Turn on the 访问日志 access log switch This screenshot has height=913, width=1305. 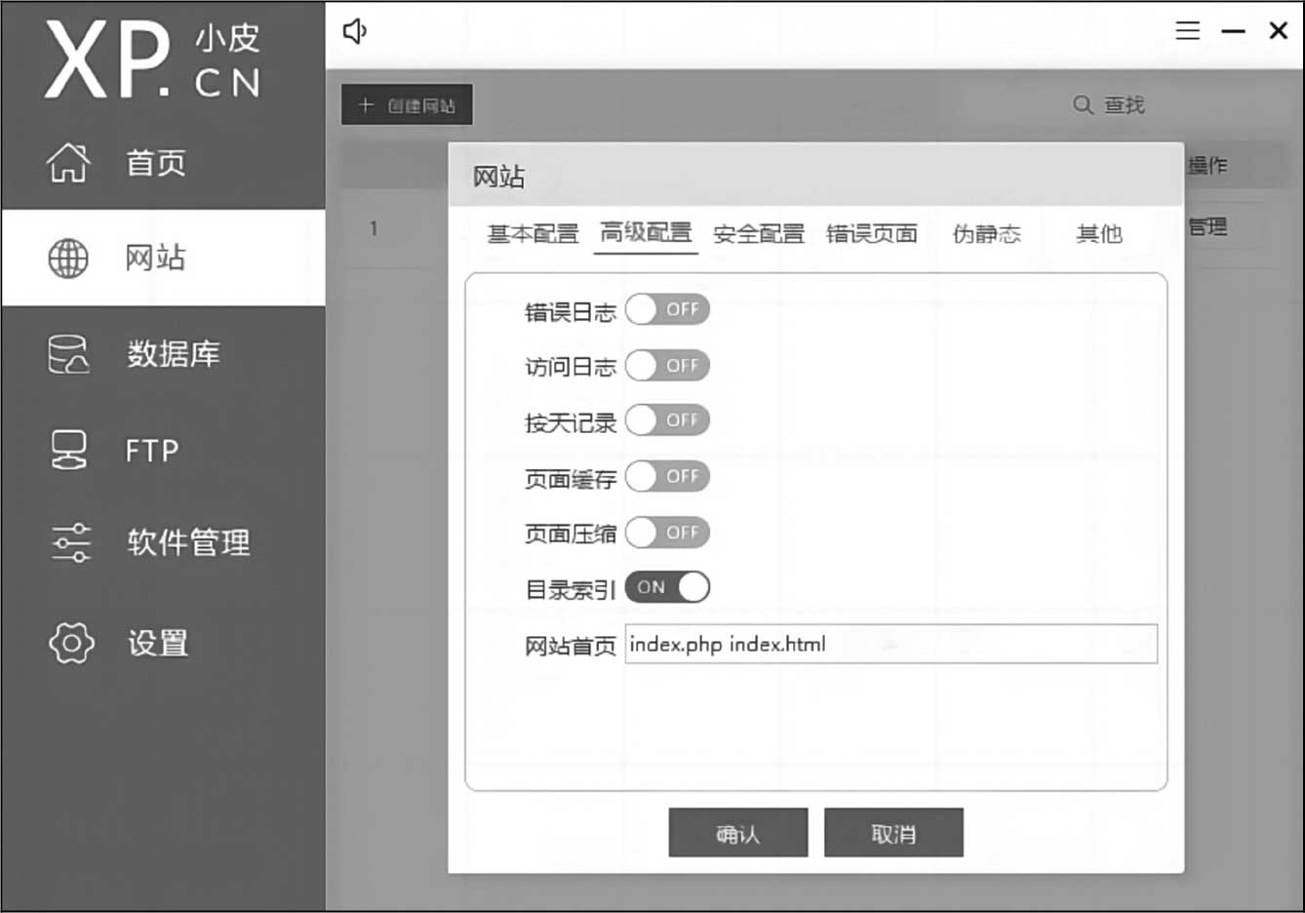tap(667, 366)
